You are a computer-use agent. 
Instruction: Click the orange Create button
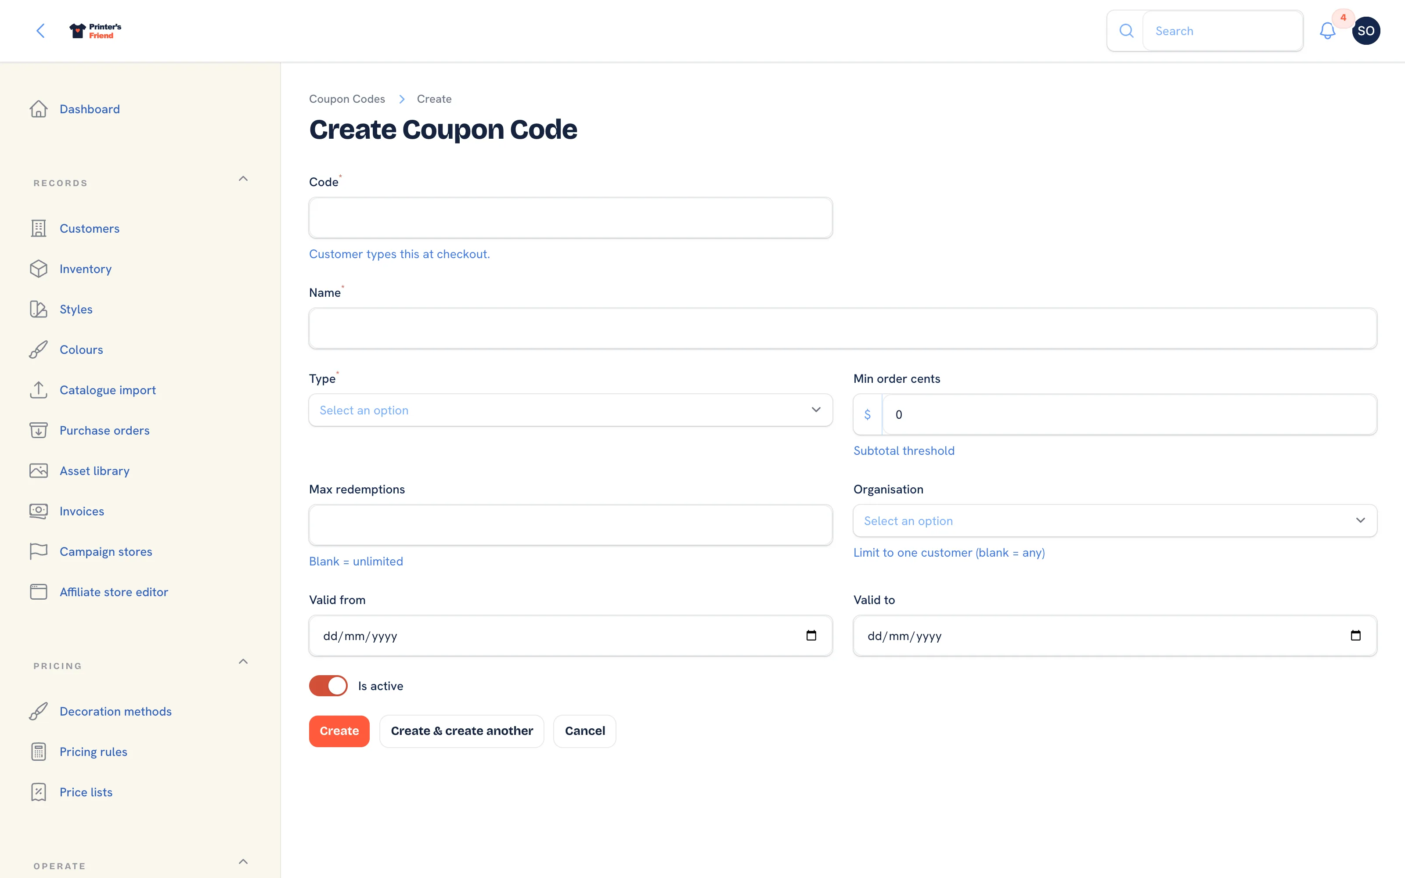tap(339, 731)
